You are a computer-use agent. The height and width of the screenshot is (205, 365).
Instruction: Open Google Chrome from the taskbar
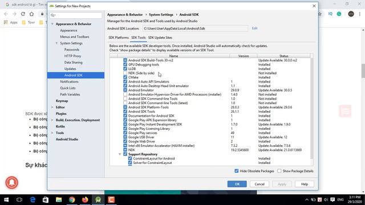(72, 200)
